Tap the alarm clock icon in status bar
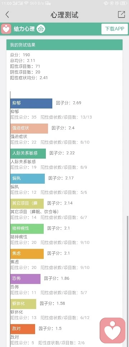The width and height of the screenshot is (129, 347). pyautogui.click(x=116, y=3)
